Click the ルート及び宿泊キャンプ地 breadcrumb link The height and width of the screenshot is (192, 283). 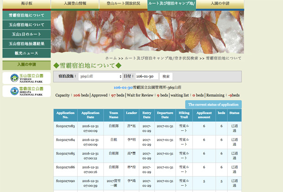coord(145,59)
